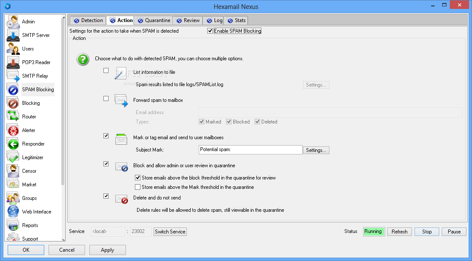The height and width of the screenshot is (261, 472).
Task: Uncheck Delete and do not send
Action: point(106,196)
